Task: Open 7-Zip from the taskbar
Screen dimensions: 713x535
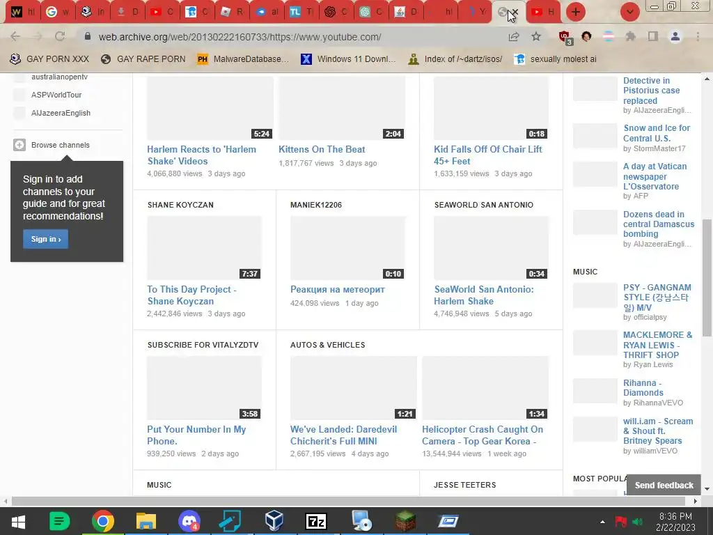Action: (x=316, y=521)
